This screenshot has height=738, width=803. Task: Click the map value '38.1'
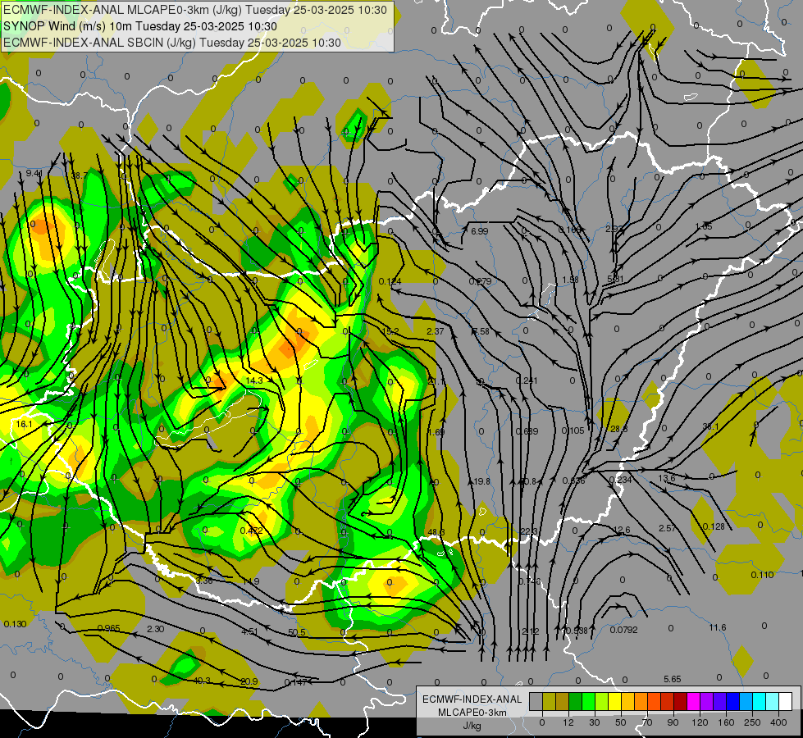tap(711, 426)
